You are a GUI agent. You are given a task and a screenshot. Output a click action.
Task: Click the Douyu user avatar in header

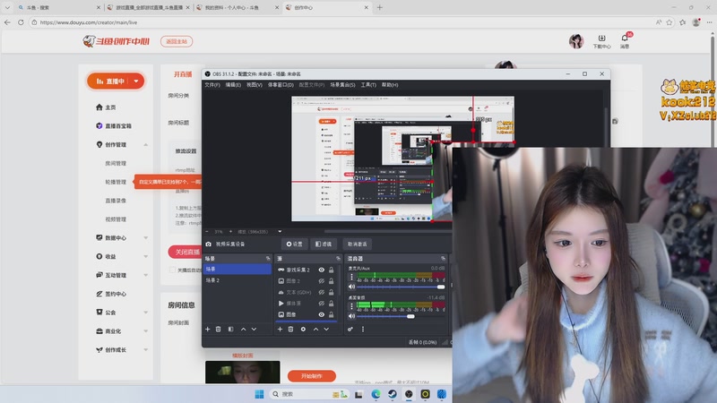pos(576,41)
